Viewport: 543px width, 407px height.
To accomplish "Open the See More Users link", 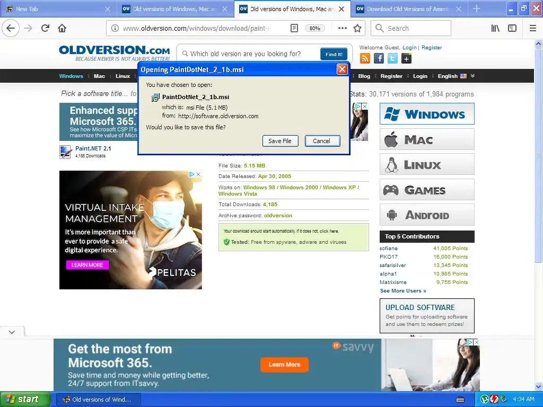I will click(x=403, y=291).
